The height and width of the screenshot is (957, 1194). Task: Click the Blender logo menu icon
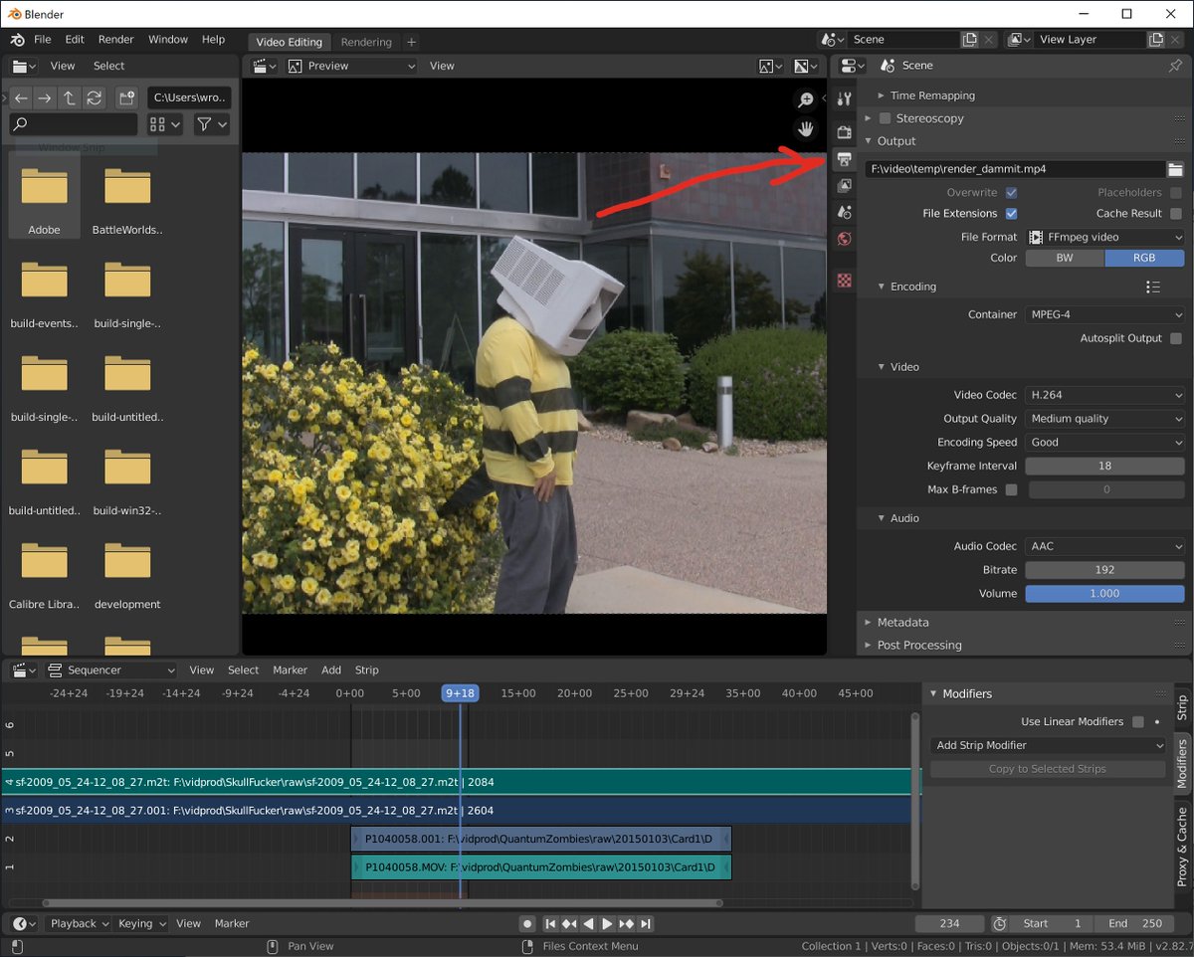(18, 40)
